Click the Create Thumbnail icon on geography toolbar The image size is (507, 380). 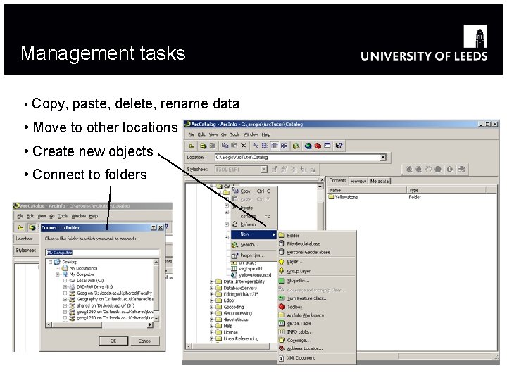(x=461, y=170)
